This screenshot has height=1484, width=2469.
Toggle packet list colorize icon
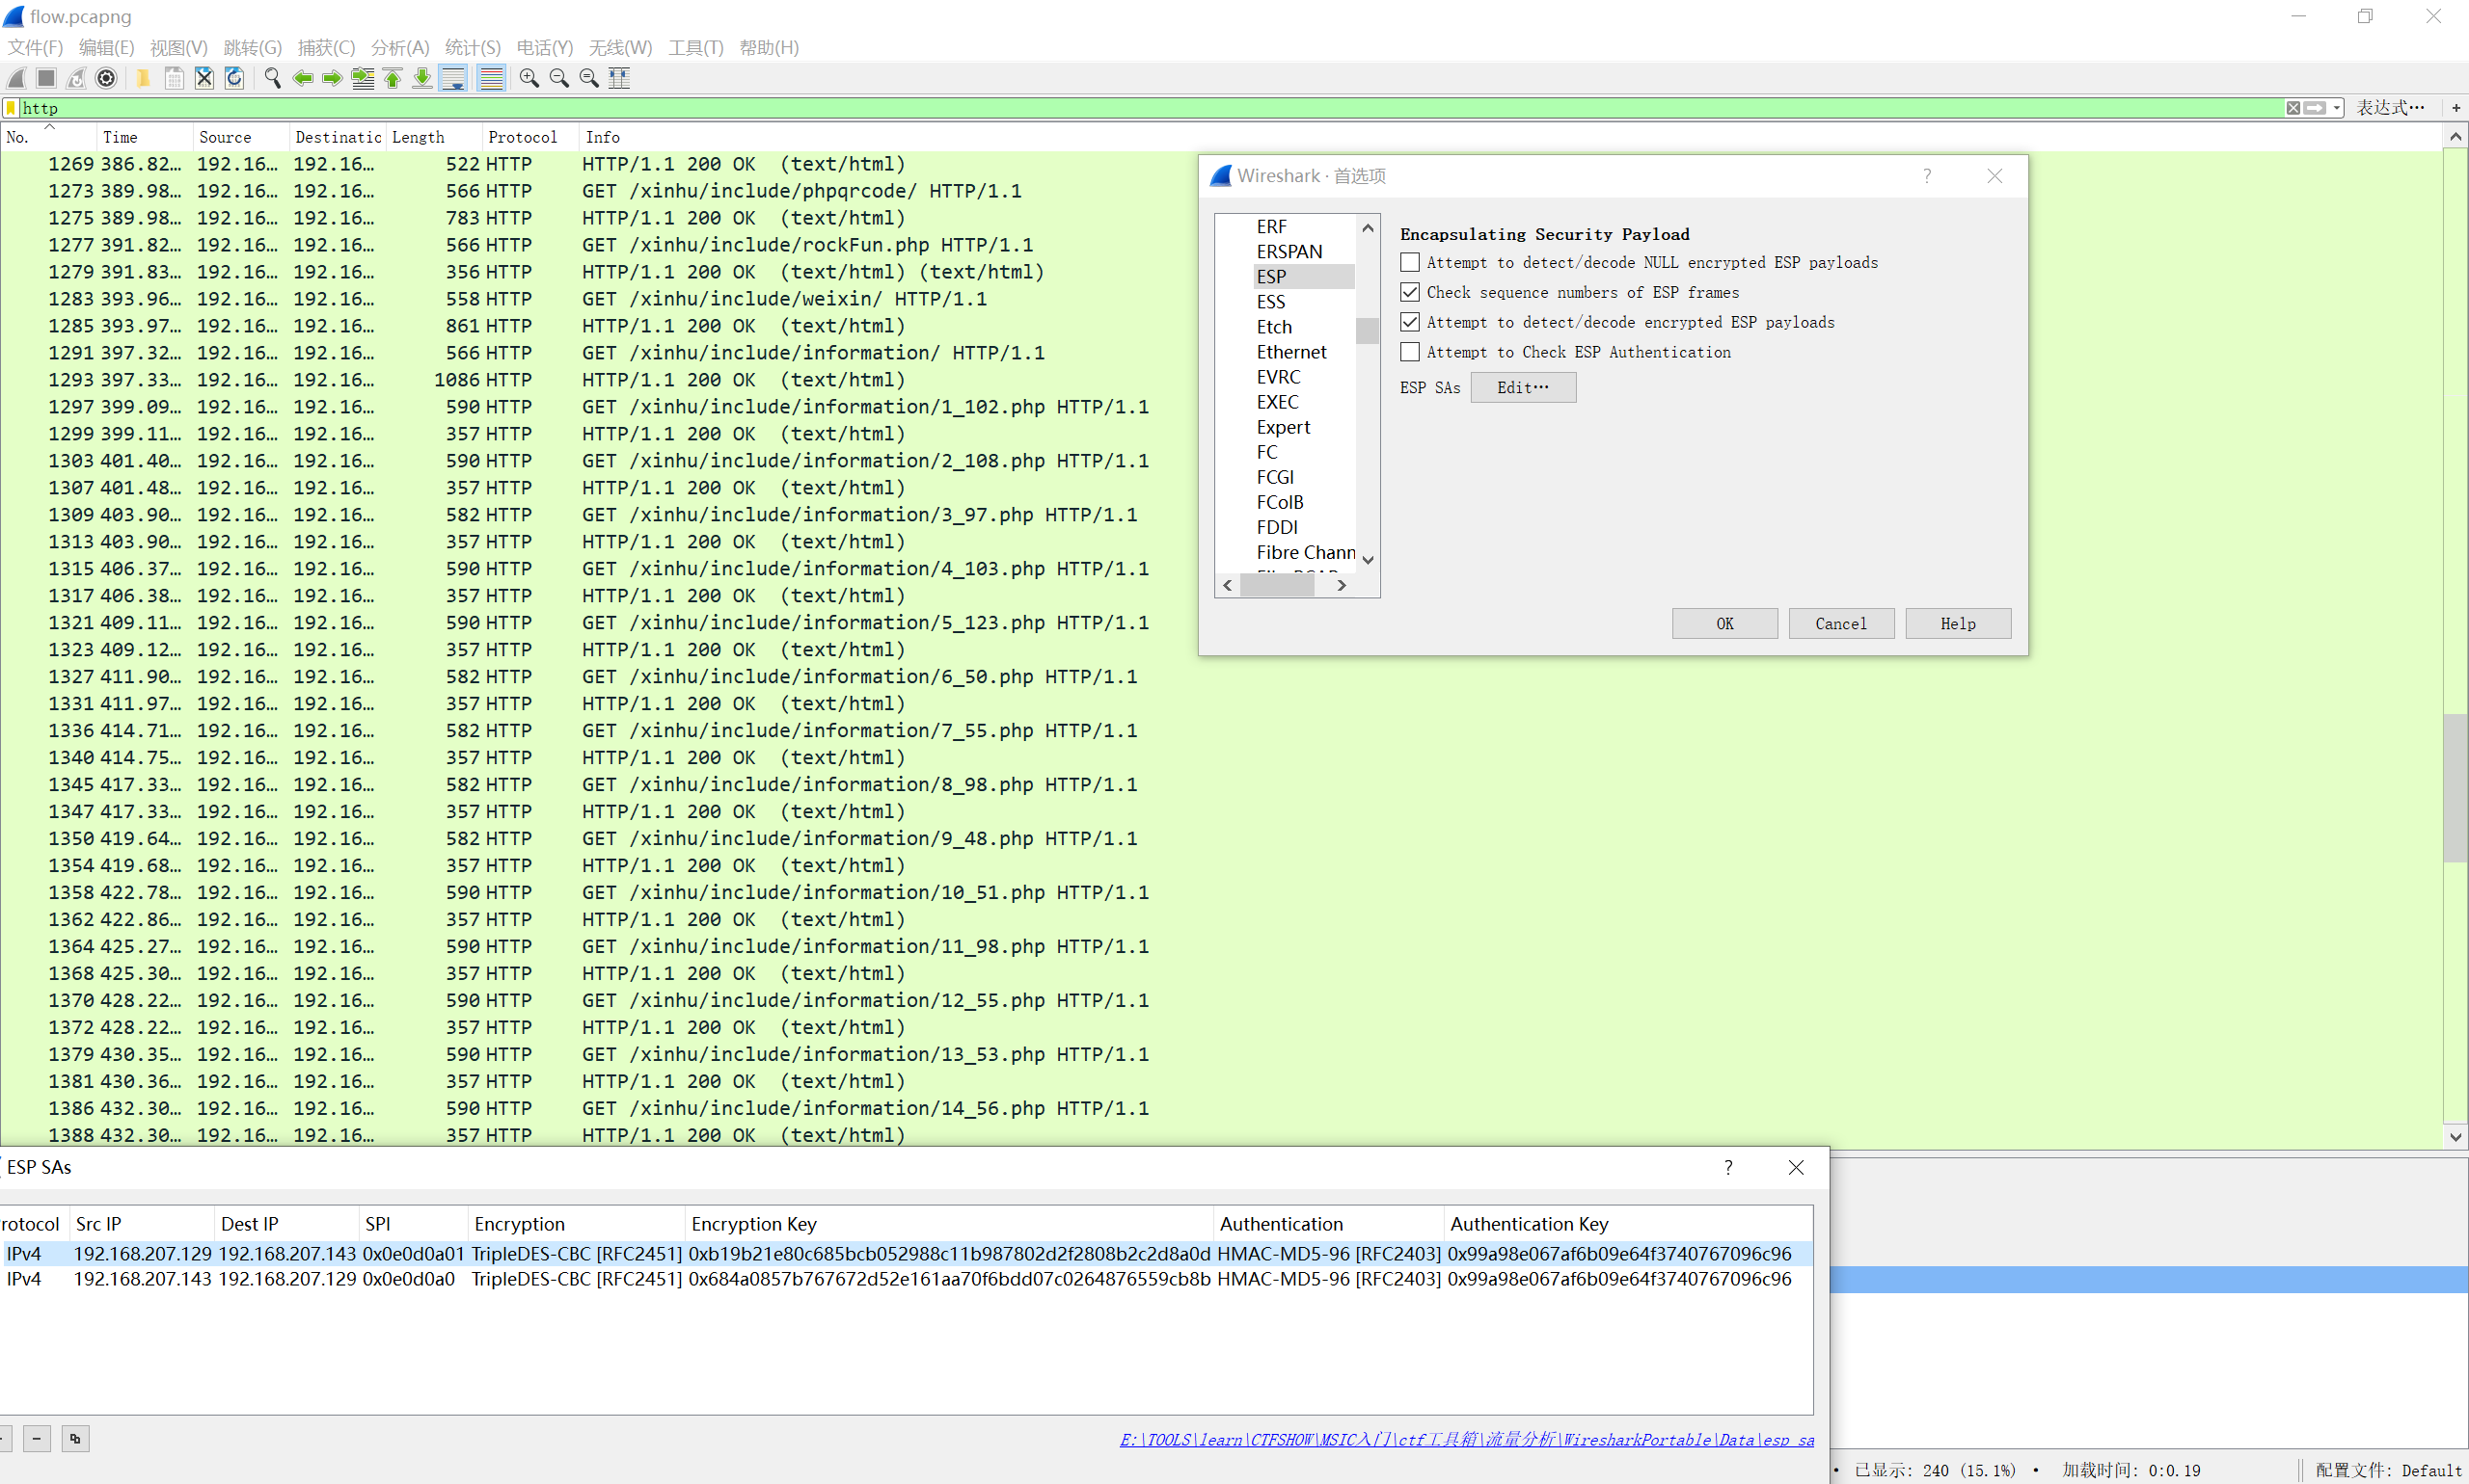point(492,78)
